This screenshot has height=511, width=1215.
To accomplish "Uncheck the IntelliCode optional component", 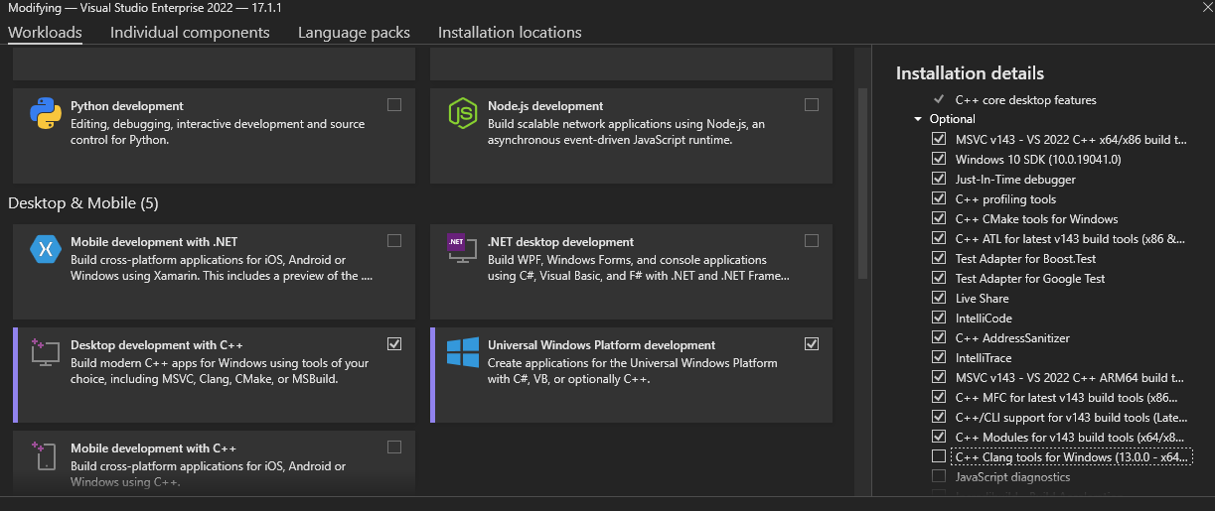I will (939, 318).
